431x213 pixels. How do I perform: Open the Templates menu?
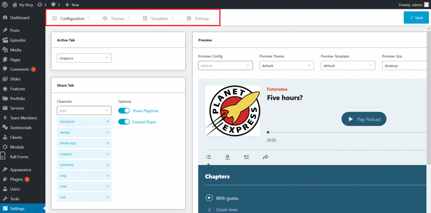159,19
